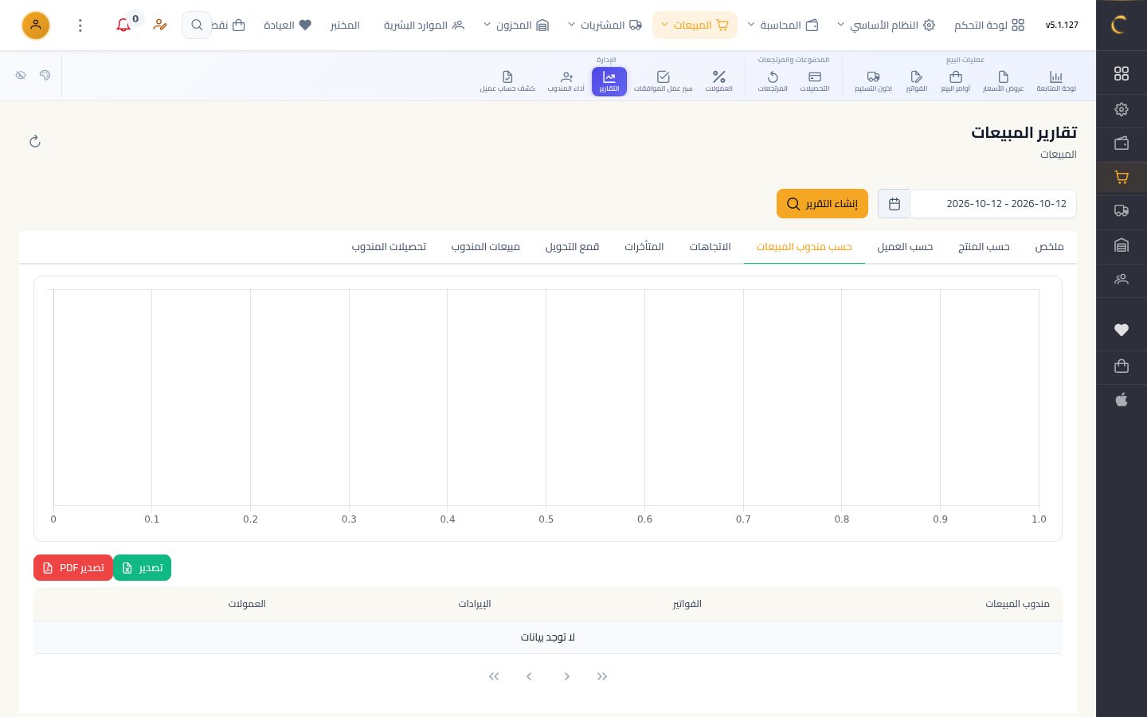Open الفواتير invoices from ribbon
This screenshot has height=717, width=1147.
click(917, 81)
